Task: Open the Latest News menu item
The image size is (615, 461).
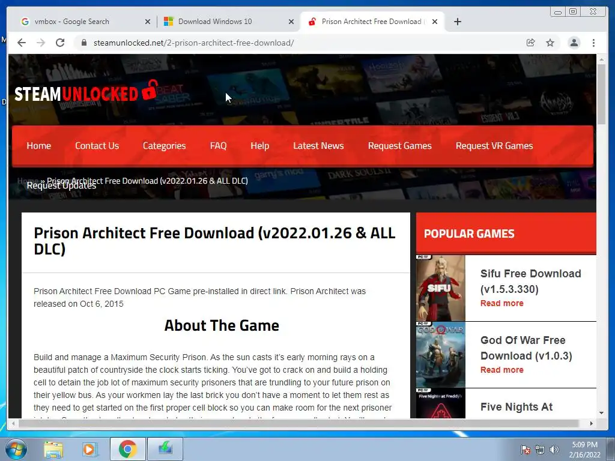Action: pyautogui.click(x=318, y=146)
